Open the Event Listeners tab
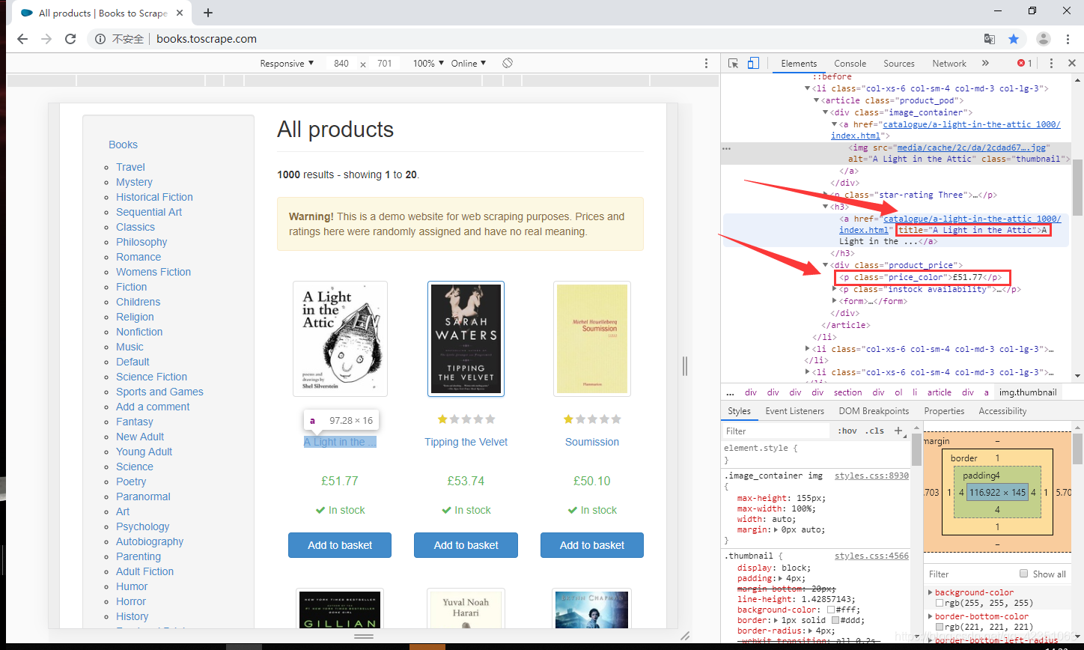The height and width of the screenshot is (650, 1084). (x=794, y=411)
